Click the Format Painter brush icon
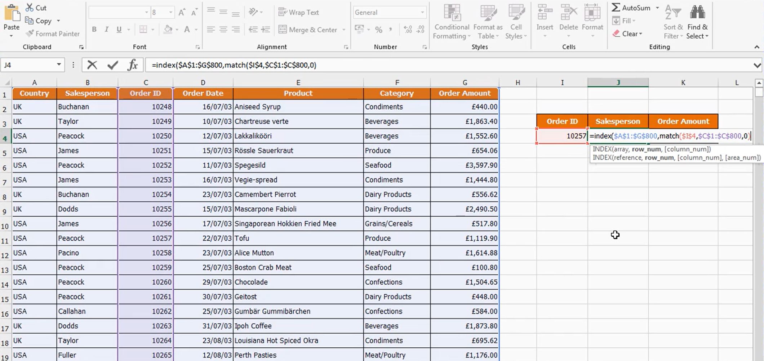Viewport: 764px width, 361px height. 30,34
